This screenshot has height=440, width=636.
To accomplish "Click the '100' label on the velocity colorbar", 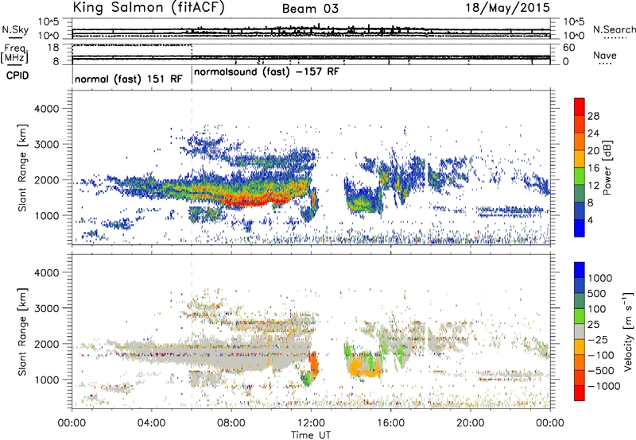I will 597,309.
